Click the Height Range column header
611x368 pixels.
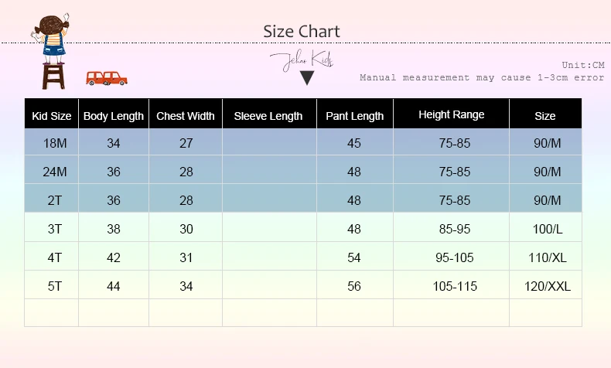(x=452, y=114)
